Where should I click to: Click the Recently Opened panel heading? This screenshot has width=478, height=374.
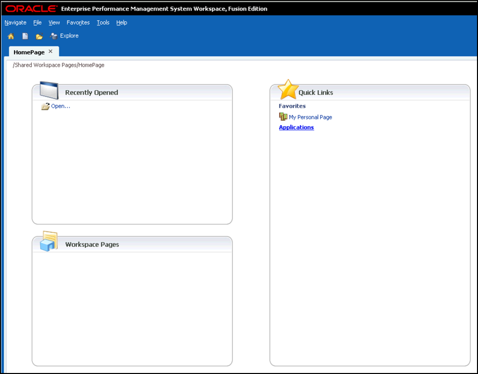[x=92, y=92]
